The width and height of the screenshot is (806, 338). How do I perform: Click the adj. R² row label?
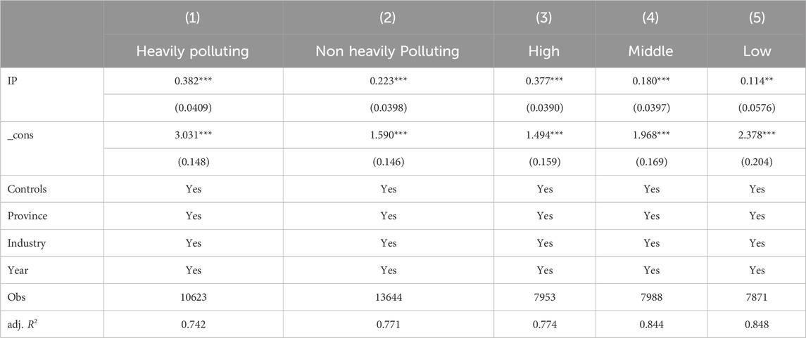click(x=24, y=325)
